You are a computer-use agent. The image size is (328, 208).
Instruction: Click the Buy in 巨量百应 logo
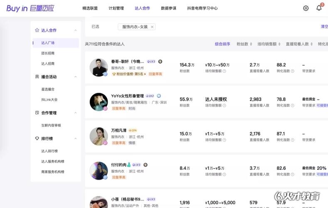30,8
